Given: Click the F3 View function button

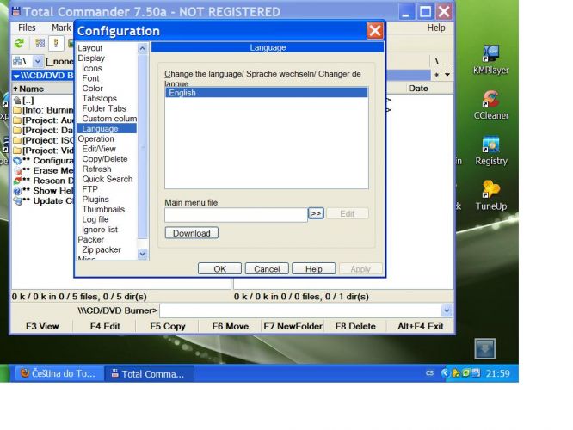Looking at the screenshot, I should pos(42,326).
